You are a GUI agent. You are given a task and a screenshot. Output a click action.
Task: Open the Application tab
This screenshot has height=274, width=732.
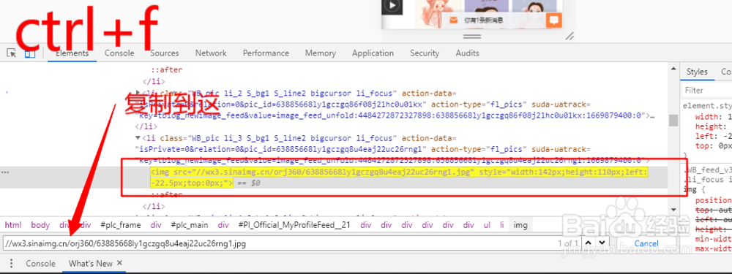373,53
